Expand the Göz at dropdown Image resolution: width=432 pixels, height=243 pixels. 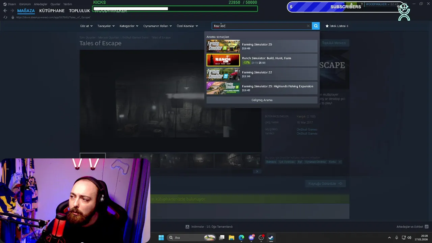coord(86,26)
